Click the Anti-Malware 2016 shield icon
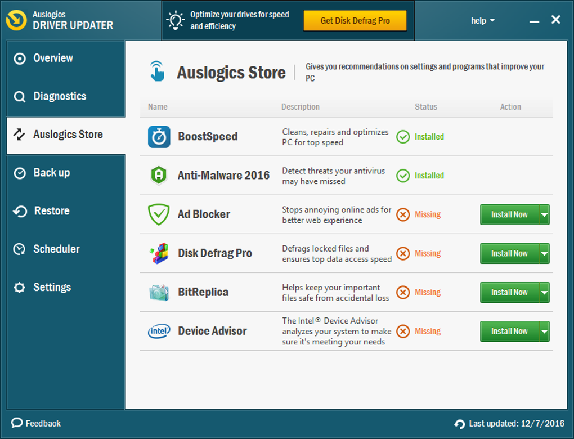The height and width of the screenshot is (439, 574). pos(159,176)
